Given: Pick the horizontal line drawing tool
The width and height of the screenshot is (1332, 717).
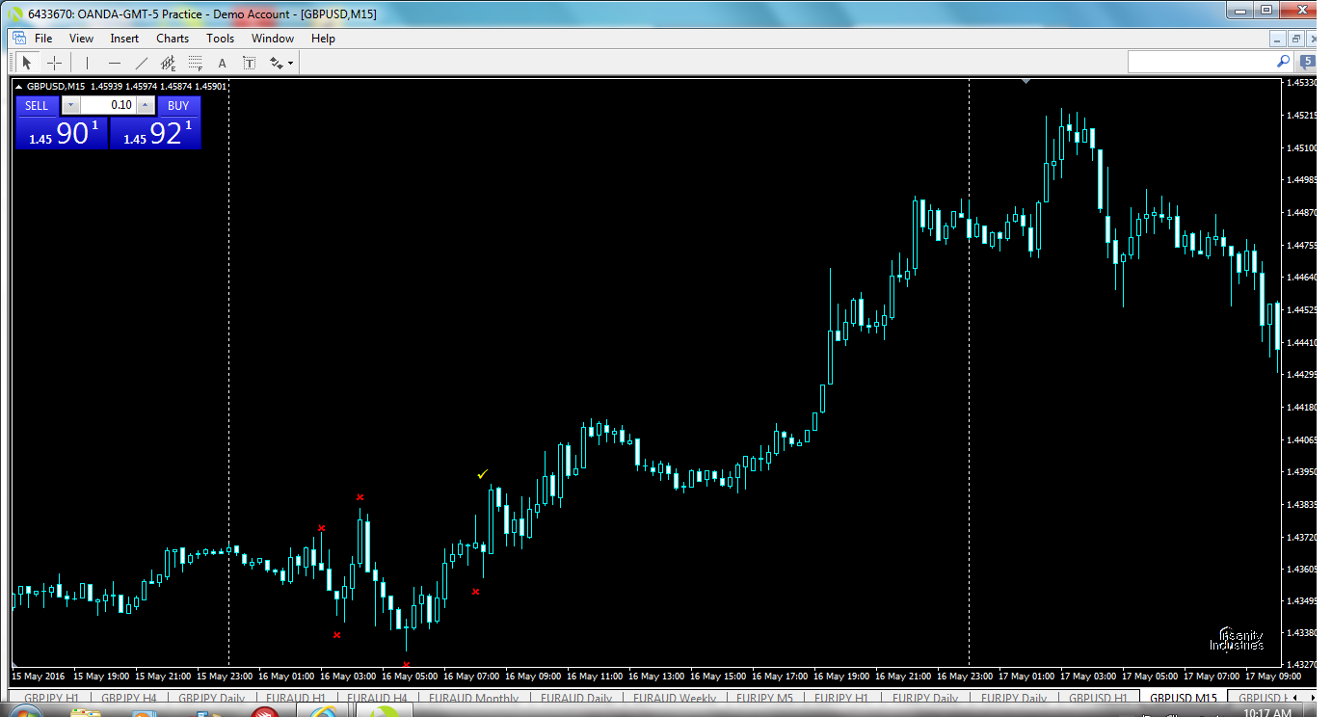Looking at the screenshot, I should click(x=115, y=63).
